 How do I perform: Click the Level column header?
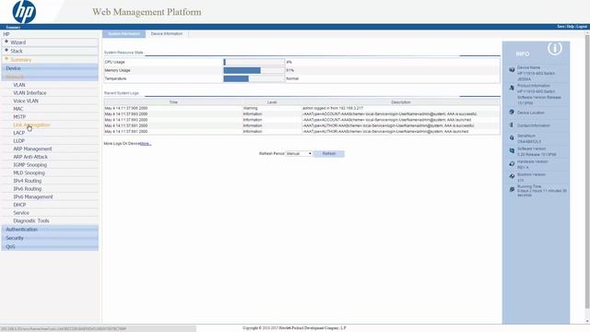[272, 102]
